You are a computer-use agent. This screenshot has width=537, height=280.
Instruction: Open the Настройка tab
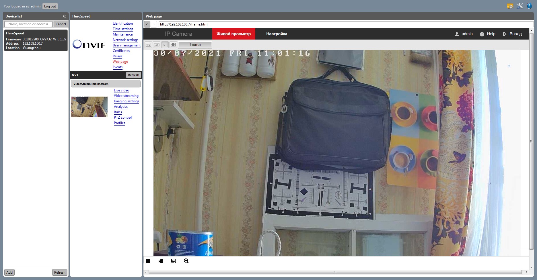[277, 34]
